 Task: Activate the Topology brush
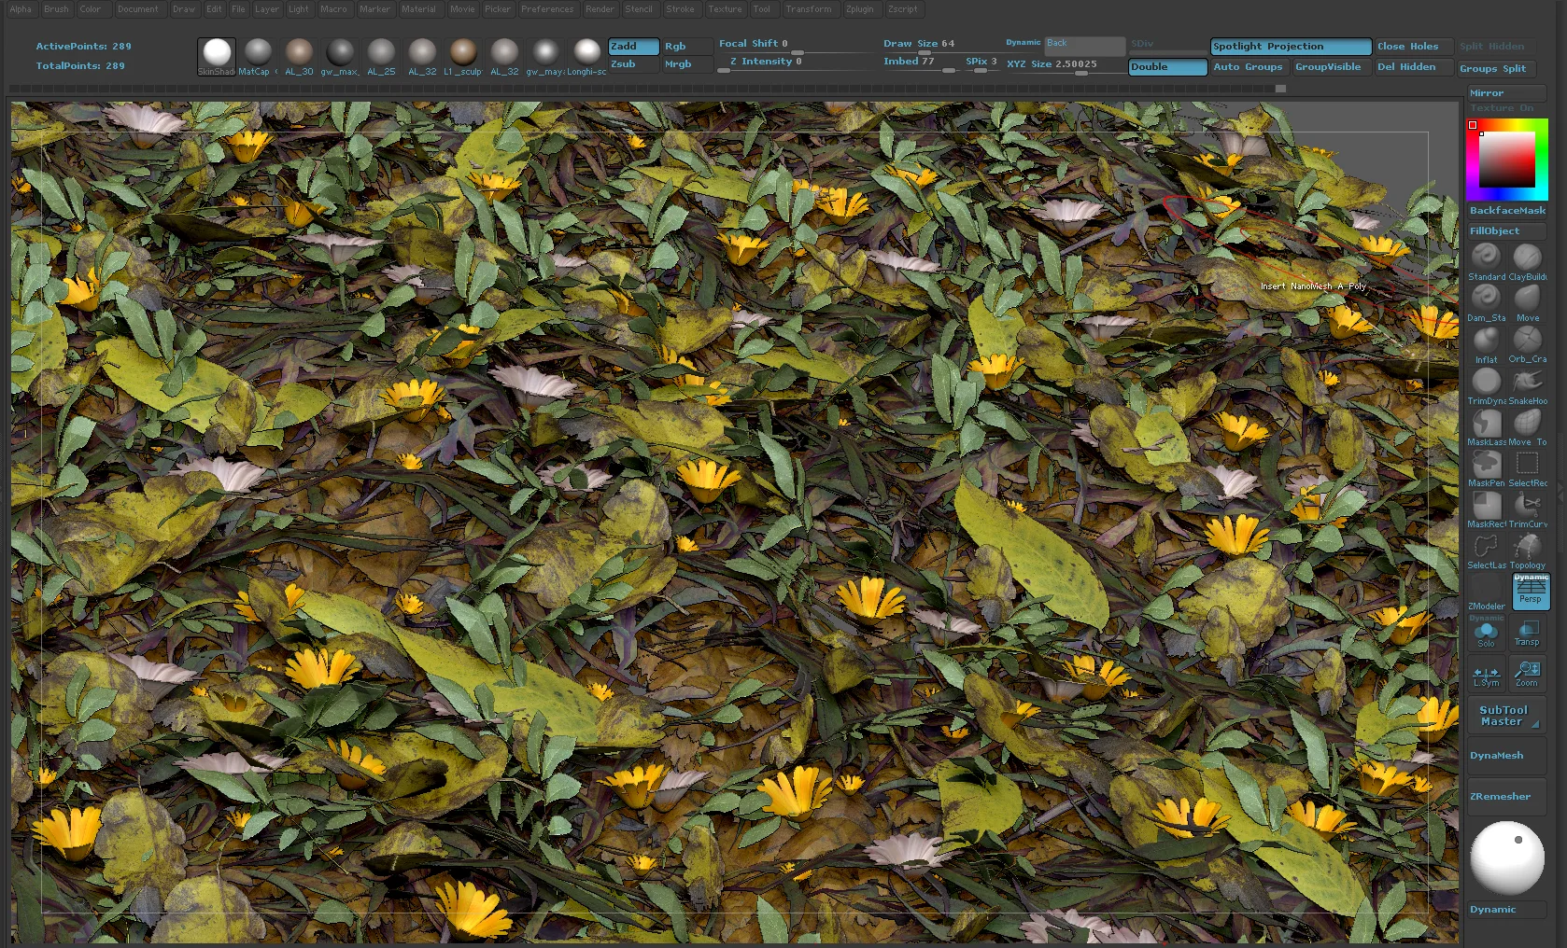tap(1528, 546)
